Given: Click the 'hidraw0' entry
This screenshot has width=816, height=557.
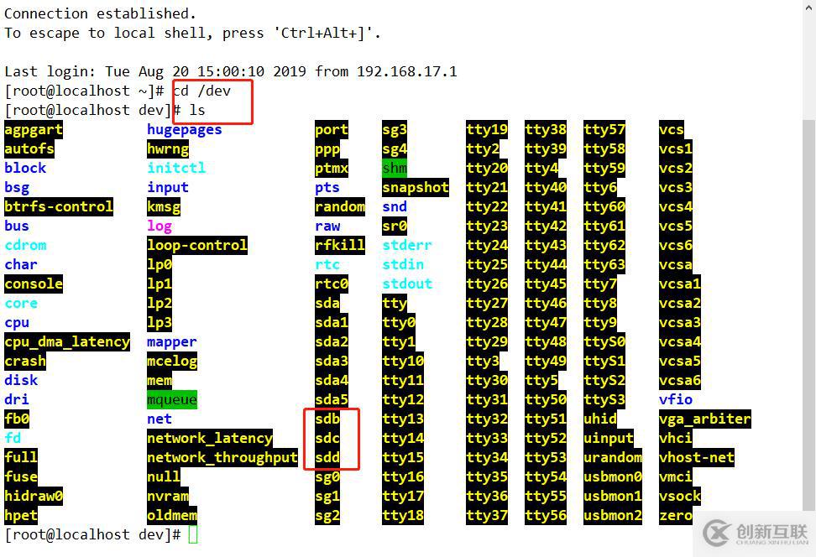Looking at the screenshot, I should click(x=34, y=496).
